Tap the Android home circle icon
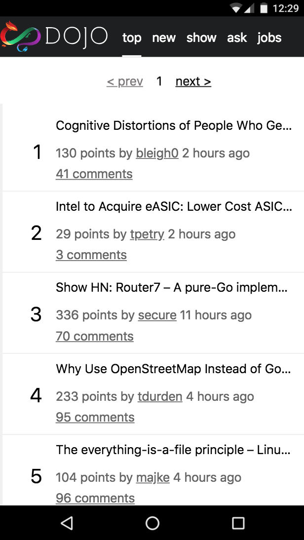This screenshot has width=304, height=540. pyautogui.click(x=152, y=523)
